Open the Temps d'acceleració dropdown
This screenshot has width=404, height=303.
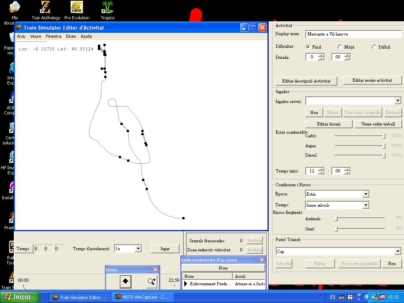point(138,249)
